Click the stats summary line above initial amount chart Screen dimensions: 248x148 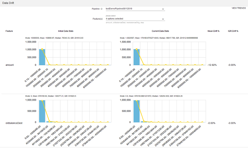pyautogui.click(x=54, y=38)
